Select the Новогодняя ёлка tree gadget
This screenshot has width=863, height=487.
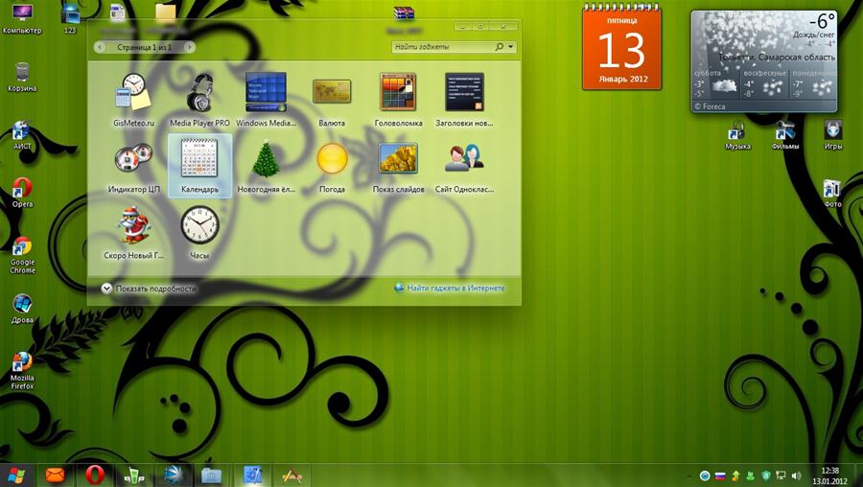[x=266, y=158]
